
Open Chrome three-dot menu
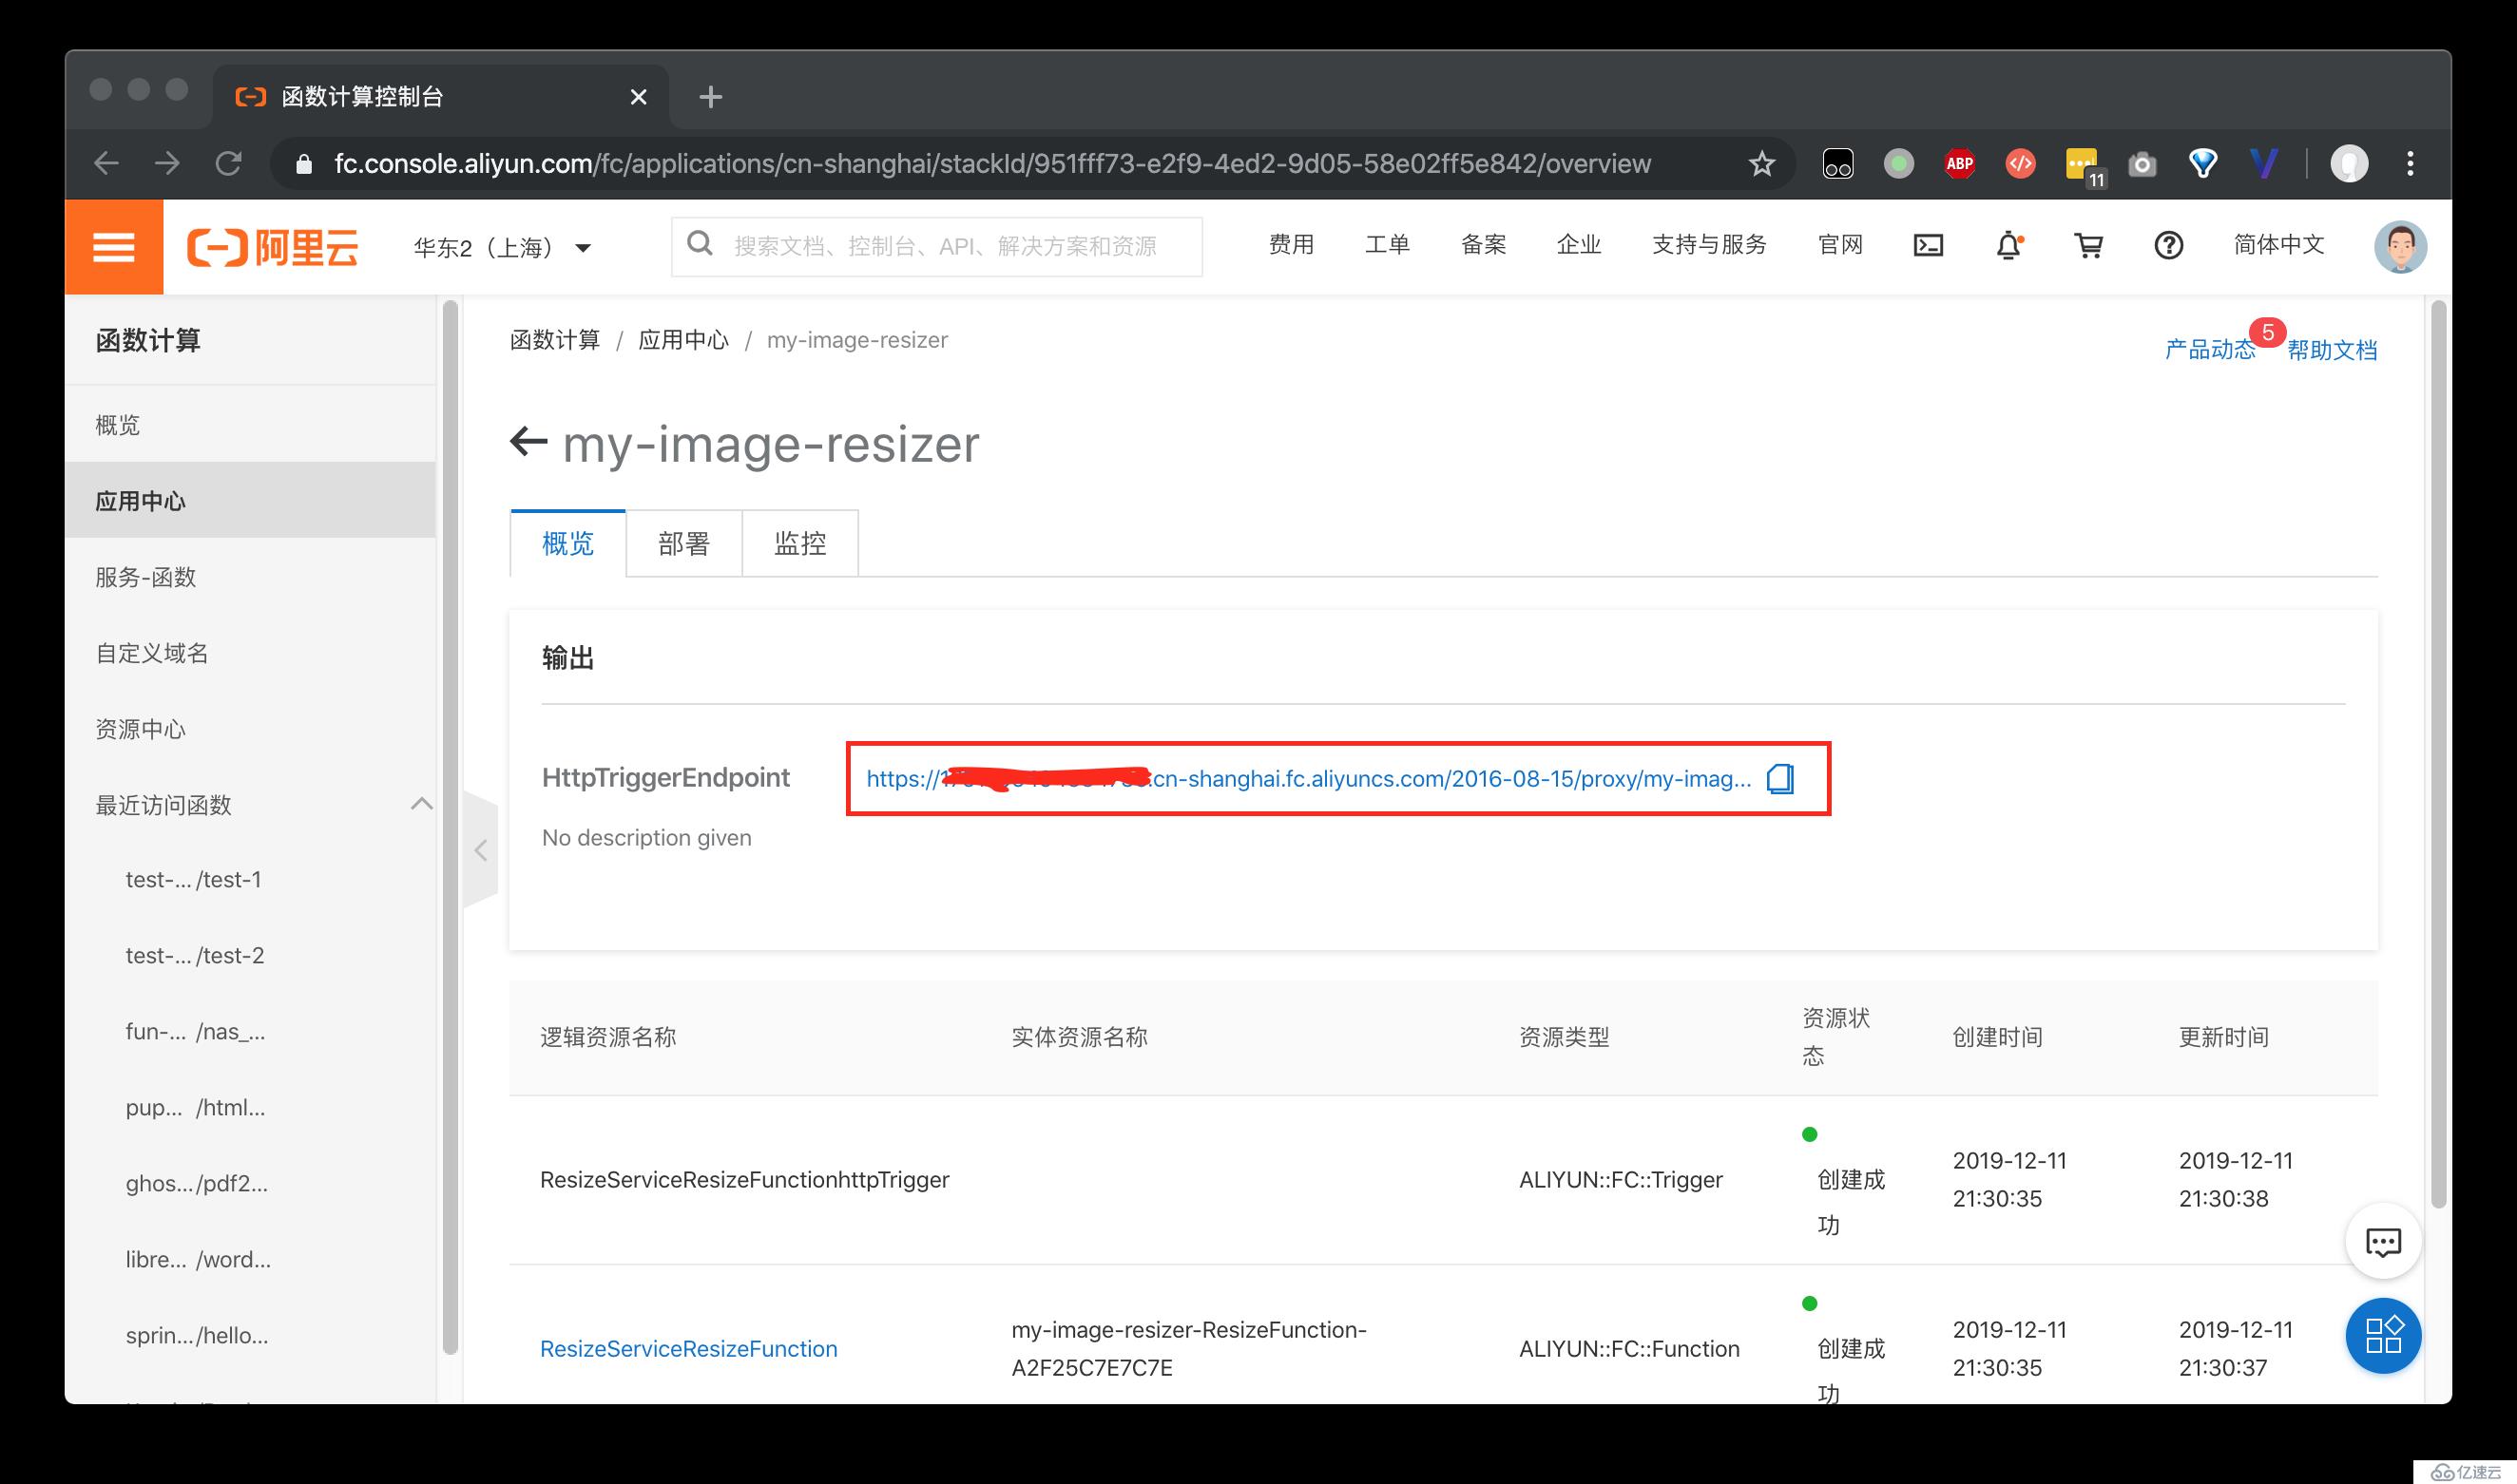pos(2410,163)
